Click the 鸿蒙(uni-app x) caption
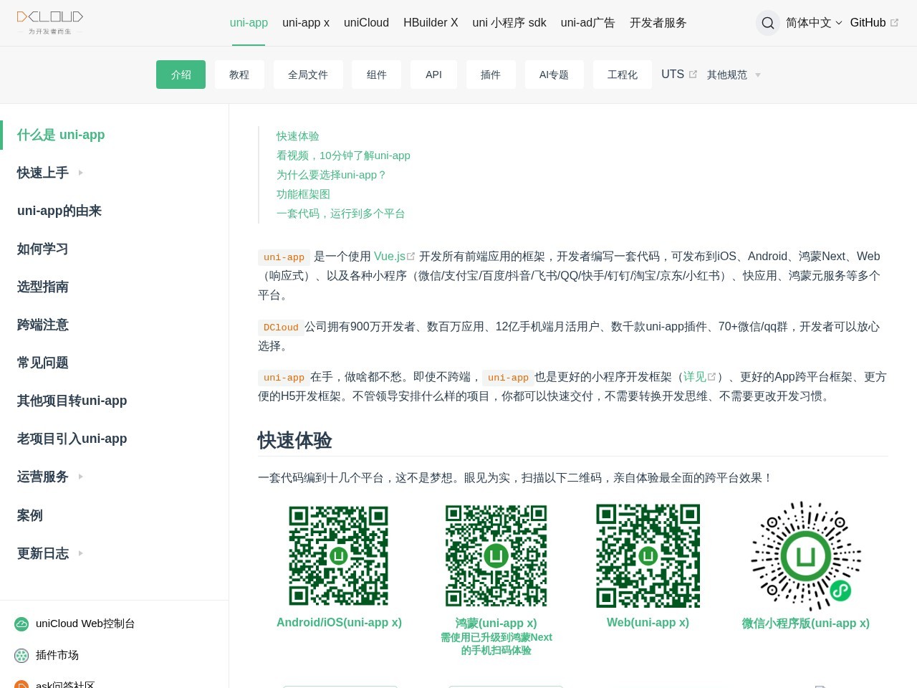Image resolution: width=917 pixels, height=688 pixels. point(496,623)
